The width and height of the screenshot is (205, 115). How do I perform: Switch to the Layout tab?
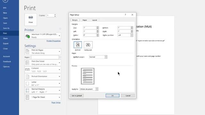tap(94, 20)
